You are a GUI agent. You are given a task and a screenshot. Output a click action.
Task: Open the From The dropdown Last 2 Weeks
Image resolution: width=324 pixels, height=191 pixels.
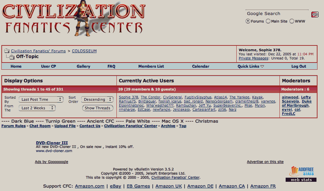37,108
